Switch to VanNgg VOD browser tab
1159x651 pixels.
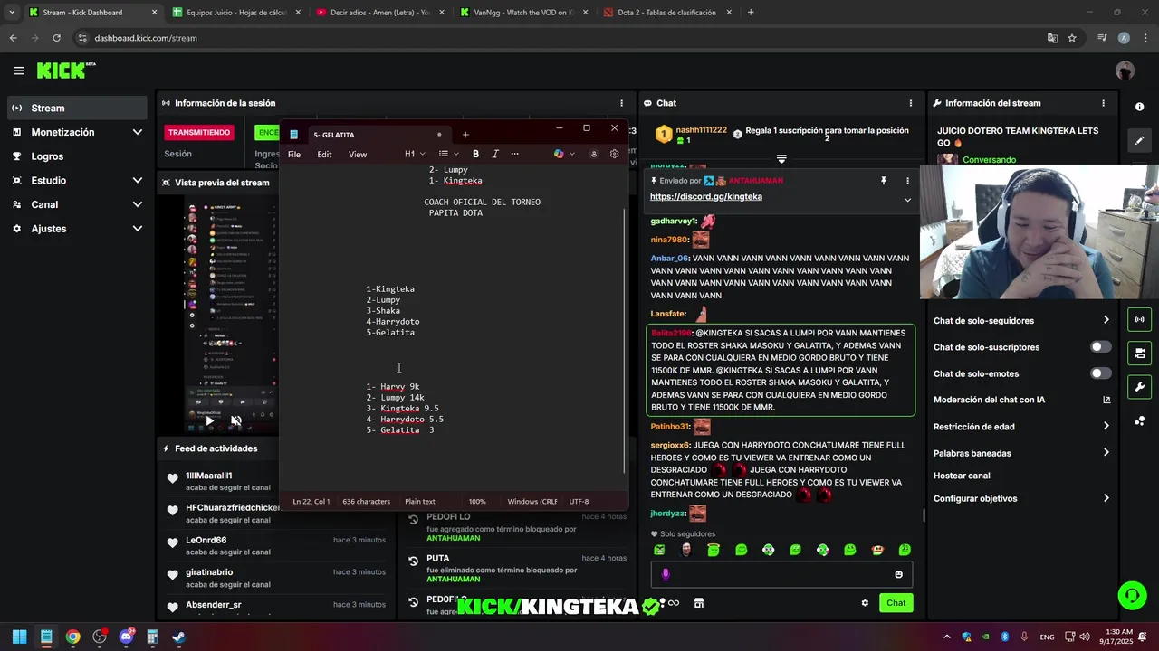522,13
